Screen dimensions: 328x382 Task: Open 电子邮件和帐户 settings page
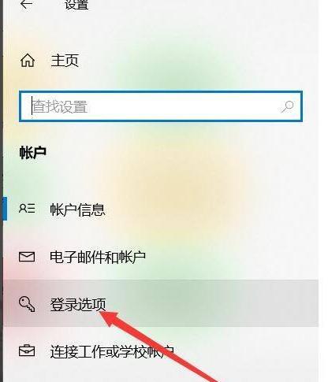pos(98,257)
